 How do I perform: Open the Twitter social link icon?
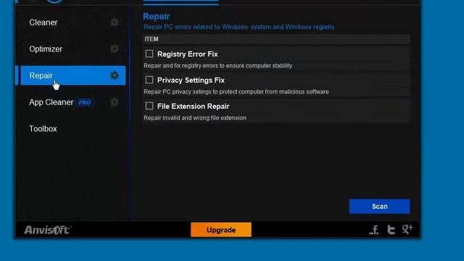pyautogui.click(x=391, y=230)
